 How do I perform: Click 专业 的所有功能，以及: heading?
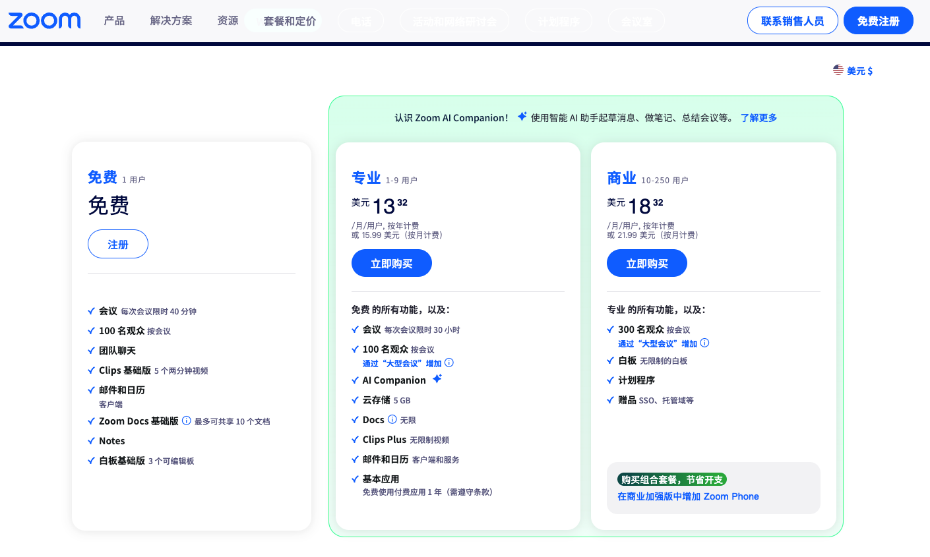[656, 310]
